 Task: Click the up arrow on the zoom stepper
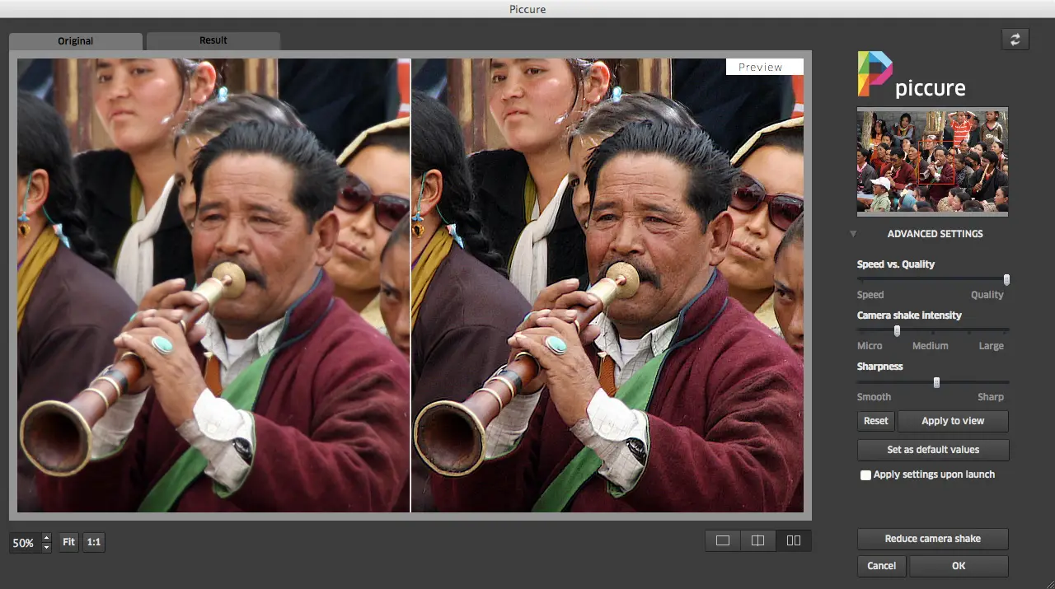pyautogui.click(x=46, y=537)
